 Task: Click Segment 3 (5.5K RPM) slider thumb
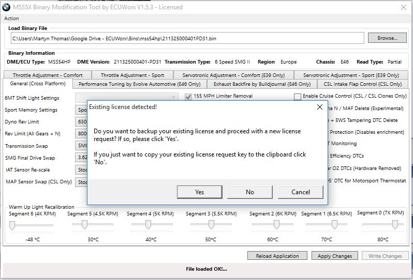click(211, 225)
